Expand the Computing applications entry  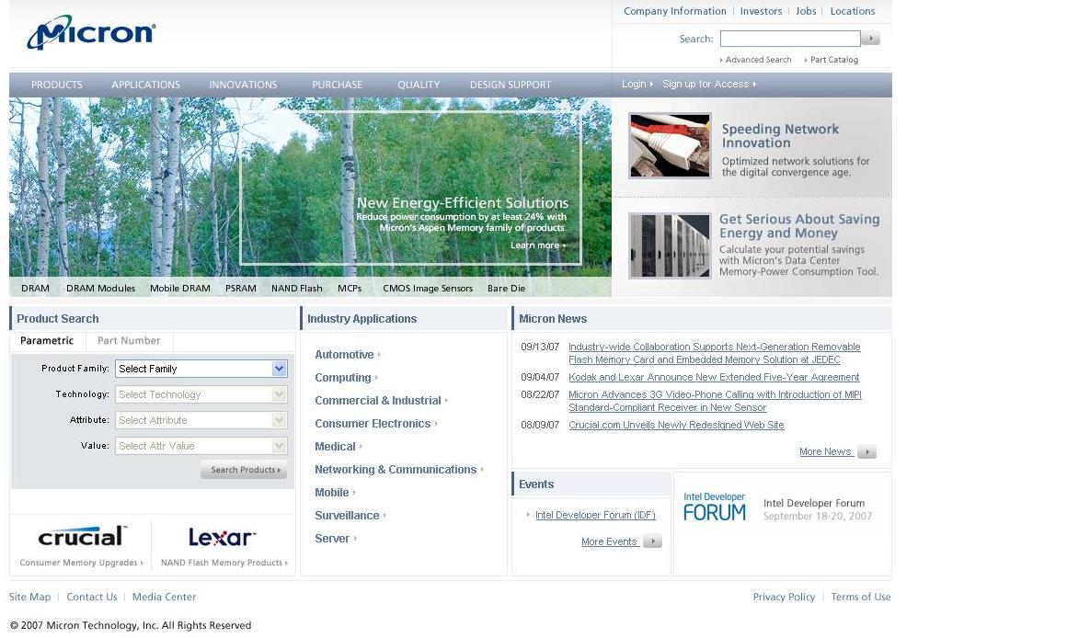346,378
